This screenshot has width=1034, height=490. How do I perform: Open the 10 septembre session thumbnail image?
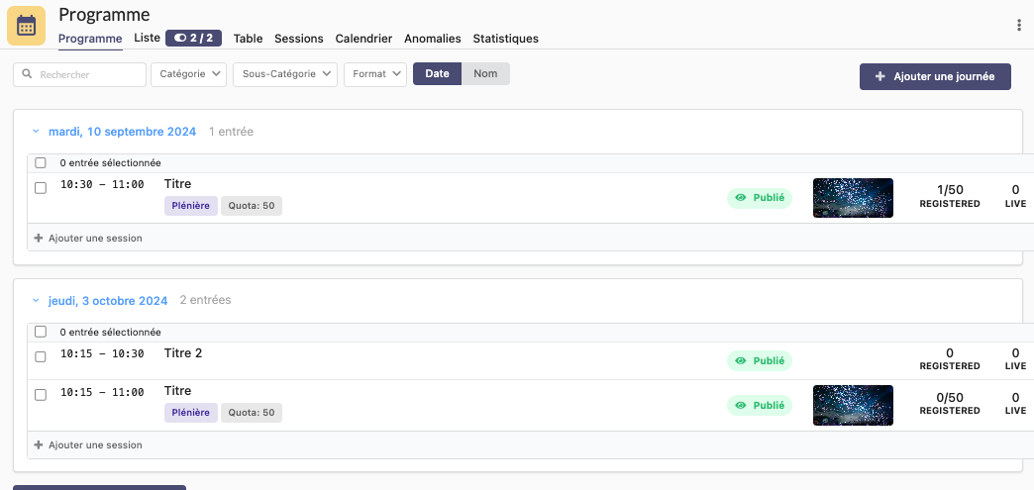pos(853,198)
